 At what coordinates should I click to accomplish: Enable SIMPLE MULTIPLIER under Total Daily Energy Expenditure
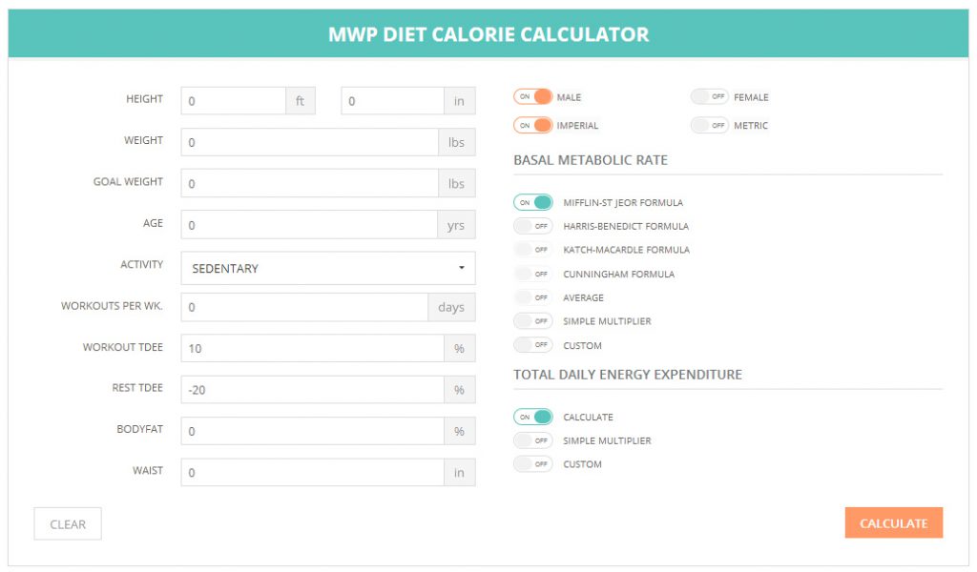[x=532, y=440]
